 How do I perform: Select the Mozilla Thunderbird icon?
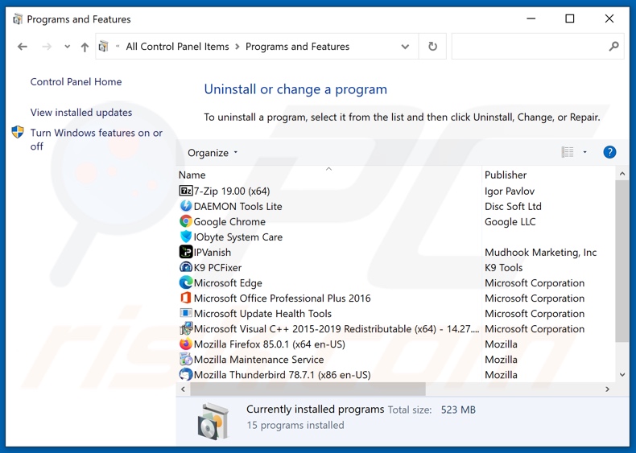point(186,375)
